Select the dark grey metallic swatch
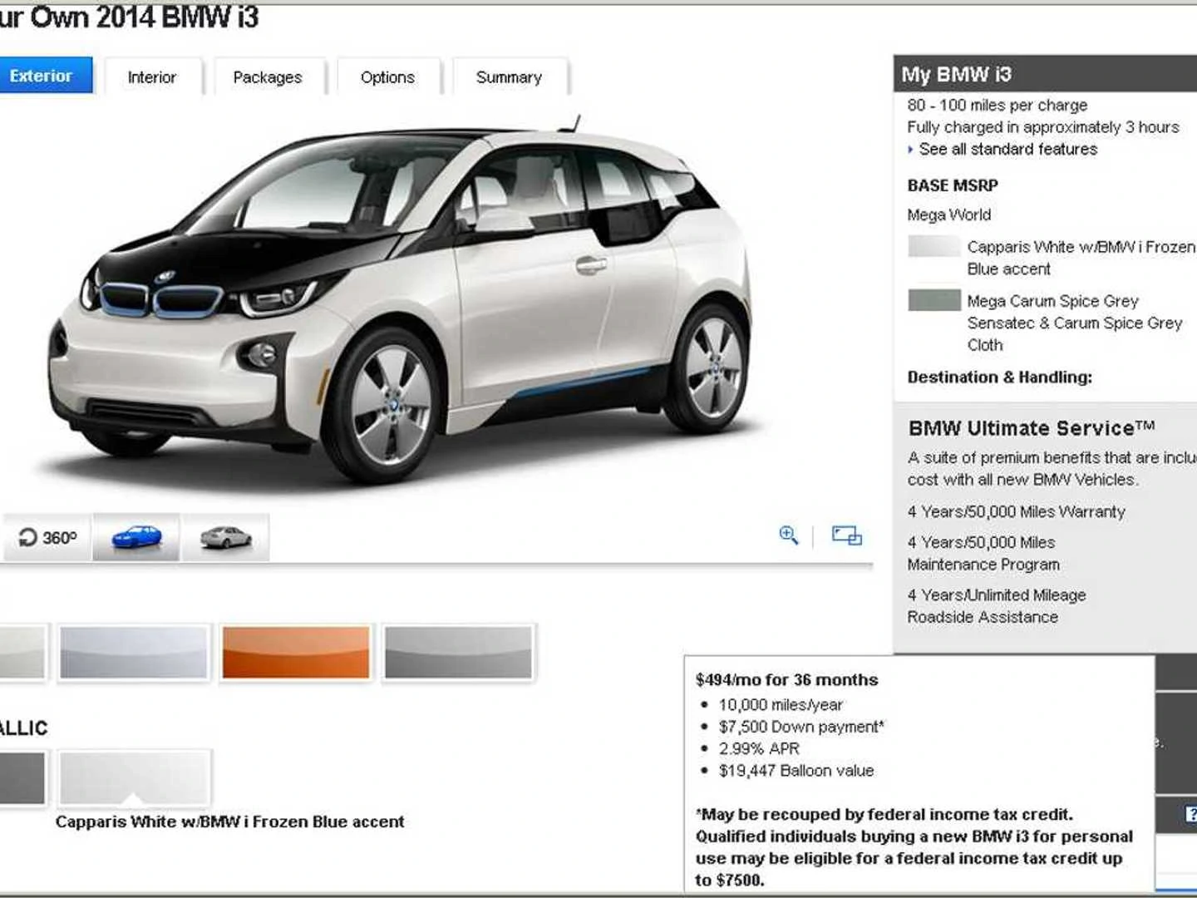This screenshot has height=898, width=1197. click(22, 778)
